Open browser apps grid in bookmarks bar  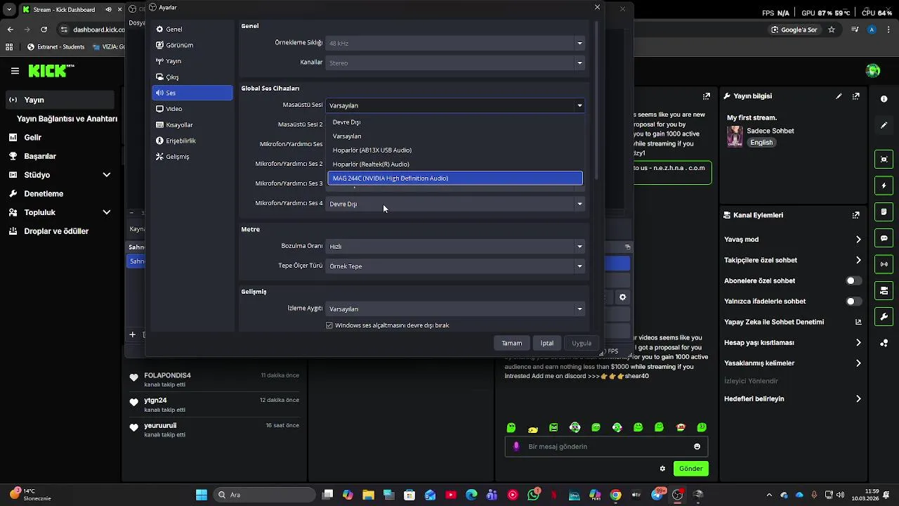click(9, 47)
